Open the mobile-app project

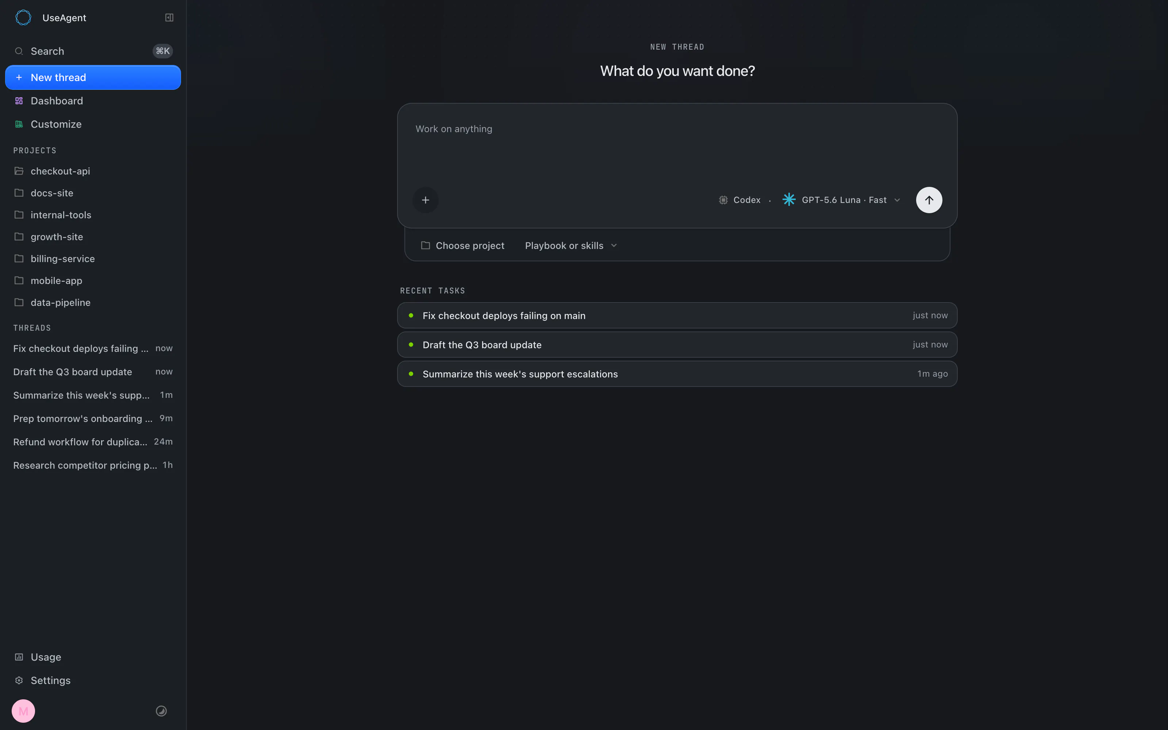coord(93,281)
